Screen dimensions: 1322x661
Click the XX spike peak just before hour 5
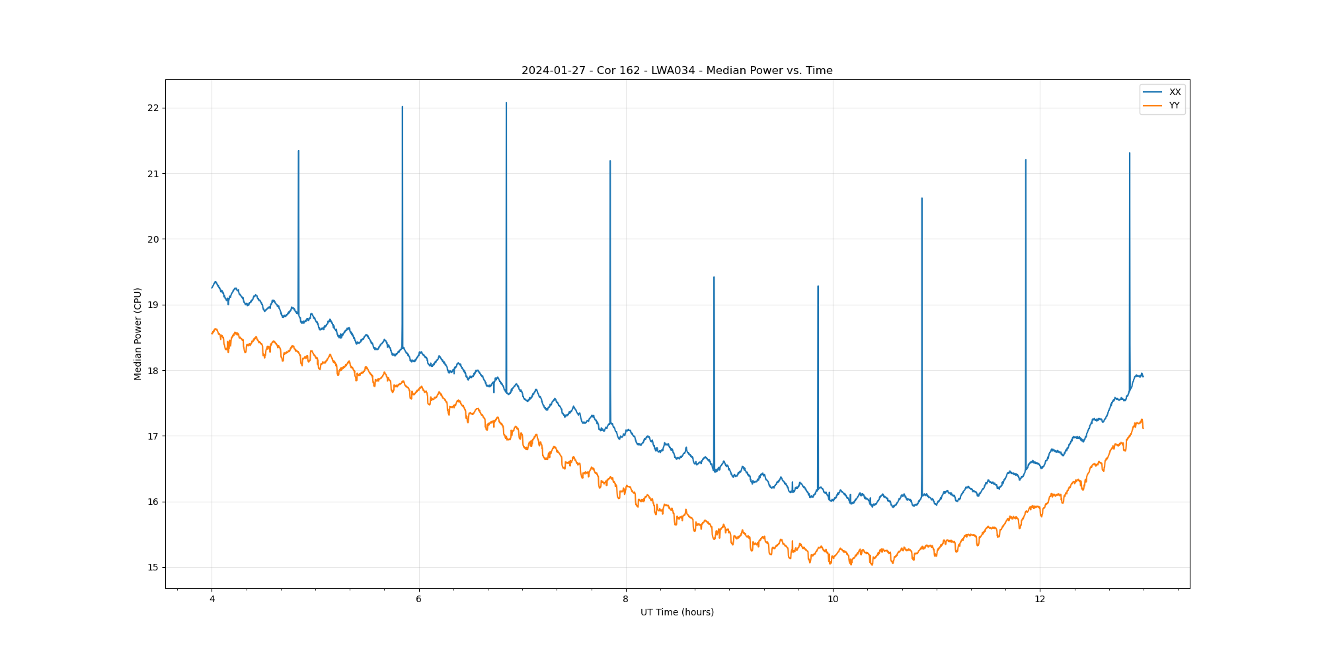click(299, 151)
